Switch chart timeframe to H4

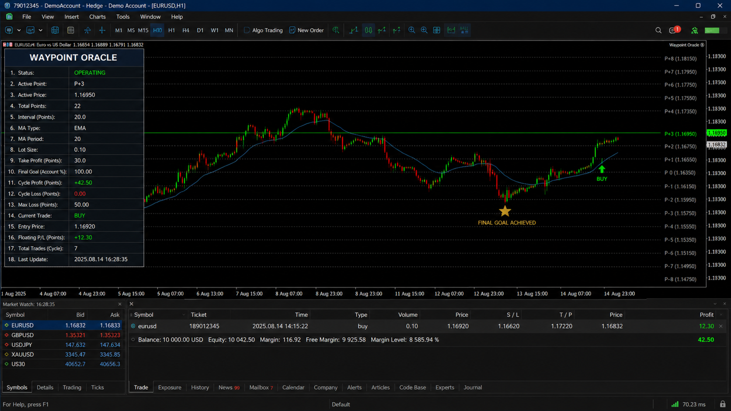(186, 30)
